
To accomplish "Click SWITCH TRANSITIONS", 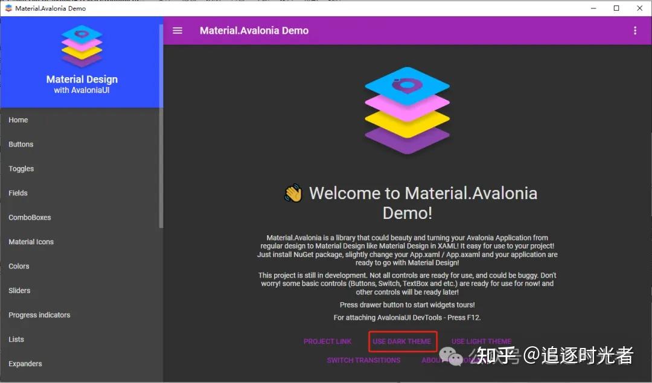I will (x=364, y=359).
